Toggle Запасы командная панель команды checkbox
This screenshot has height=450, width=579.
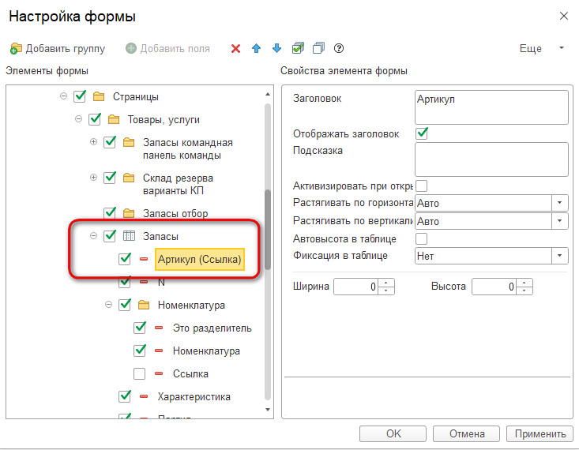tap(110, 142)
